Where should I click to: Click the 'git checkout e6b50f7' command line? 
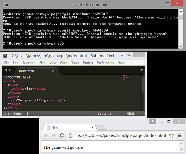pos(55,14)
